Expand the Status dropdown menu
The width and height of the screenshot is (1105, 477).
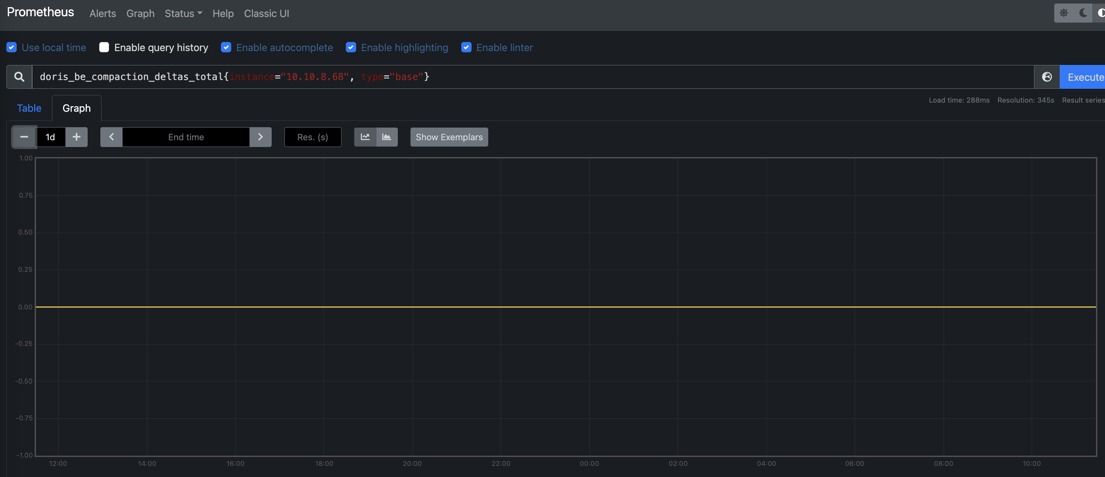point(183,14)
